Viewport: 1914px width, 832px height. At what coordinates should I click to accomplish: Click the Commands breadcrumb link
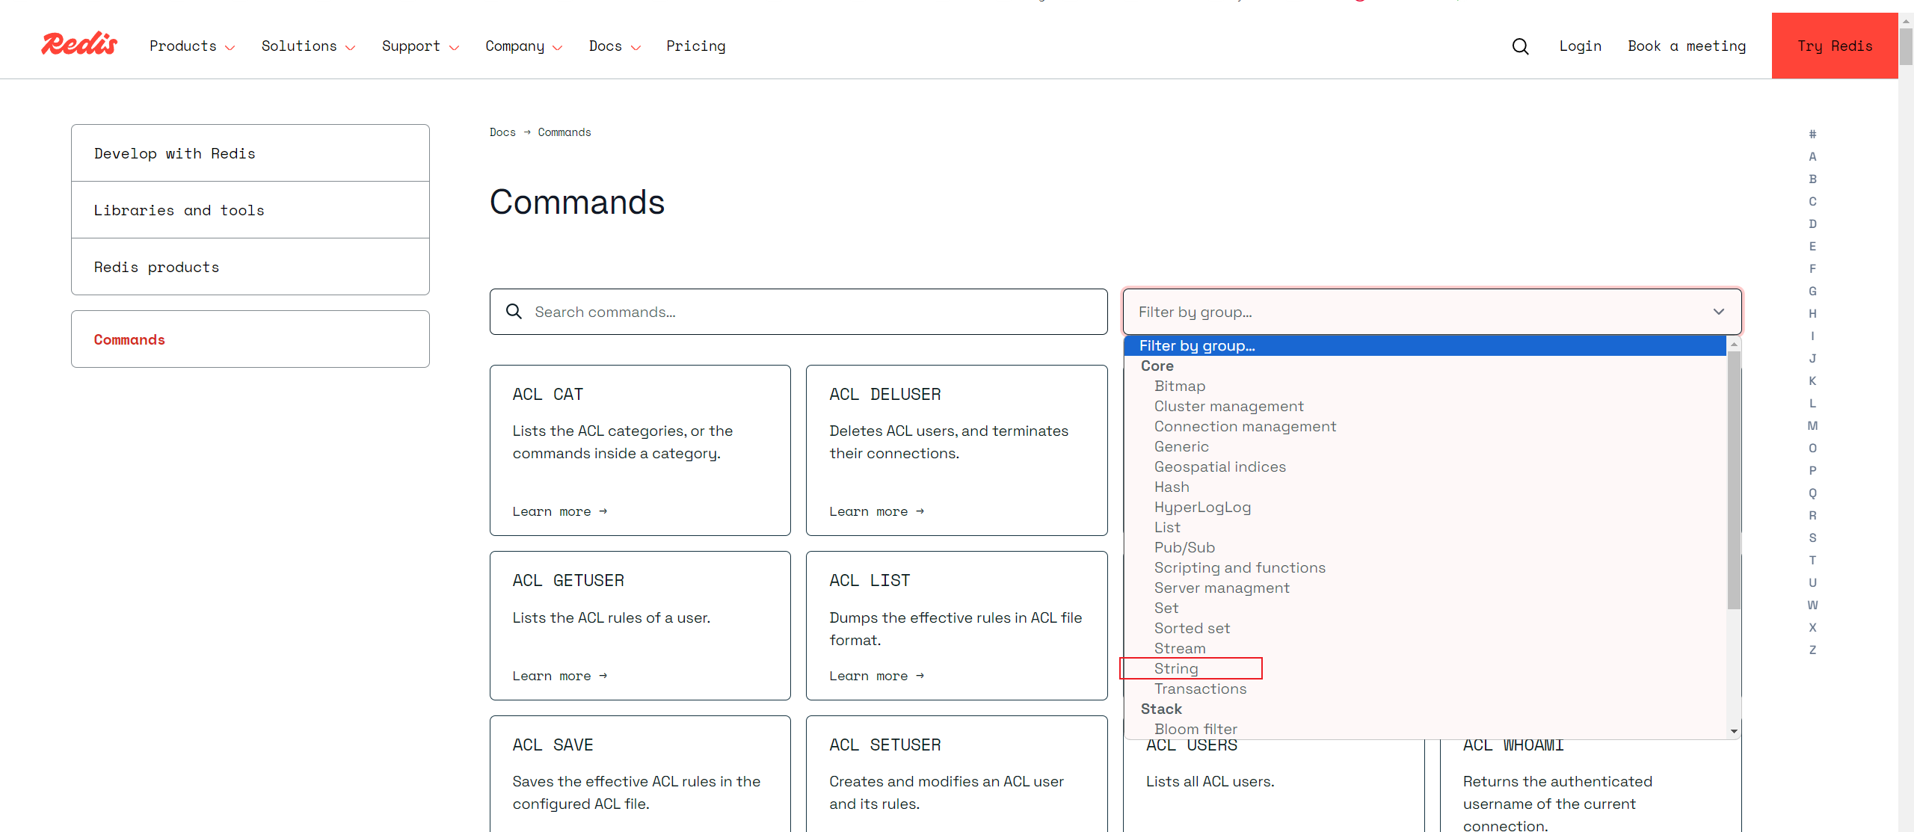[564, 132]
